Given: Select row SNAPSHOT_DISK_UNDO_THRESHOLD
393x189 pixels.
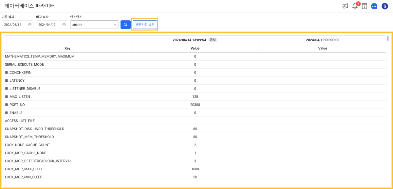Looking at the screenshot, I should (195, 129).
